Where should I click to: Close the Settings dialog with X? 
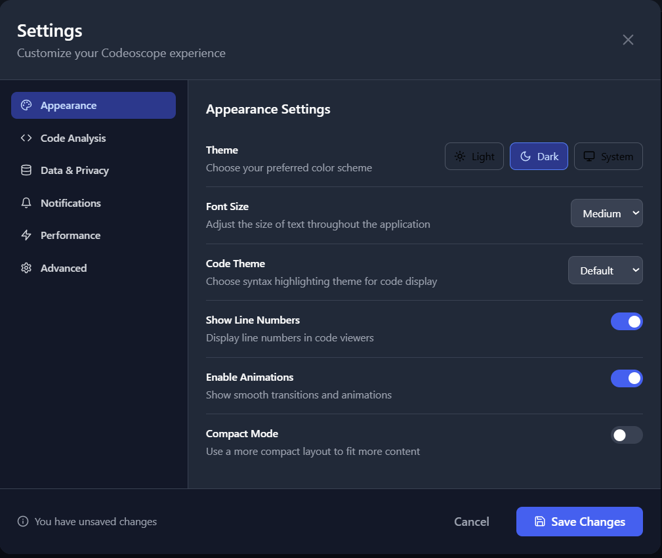click(628, 40)
